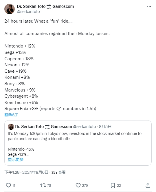Viewport: 156px width, 192px height.
Task: Open the quoted tweet's small avatar
Action: (11, 127)
